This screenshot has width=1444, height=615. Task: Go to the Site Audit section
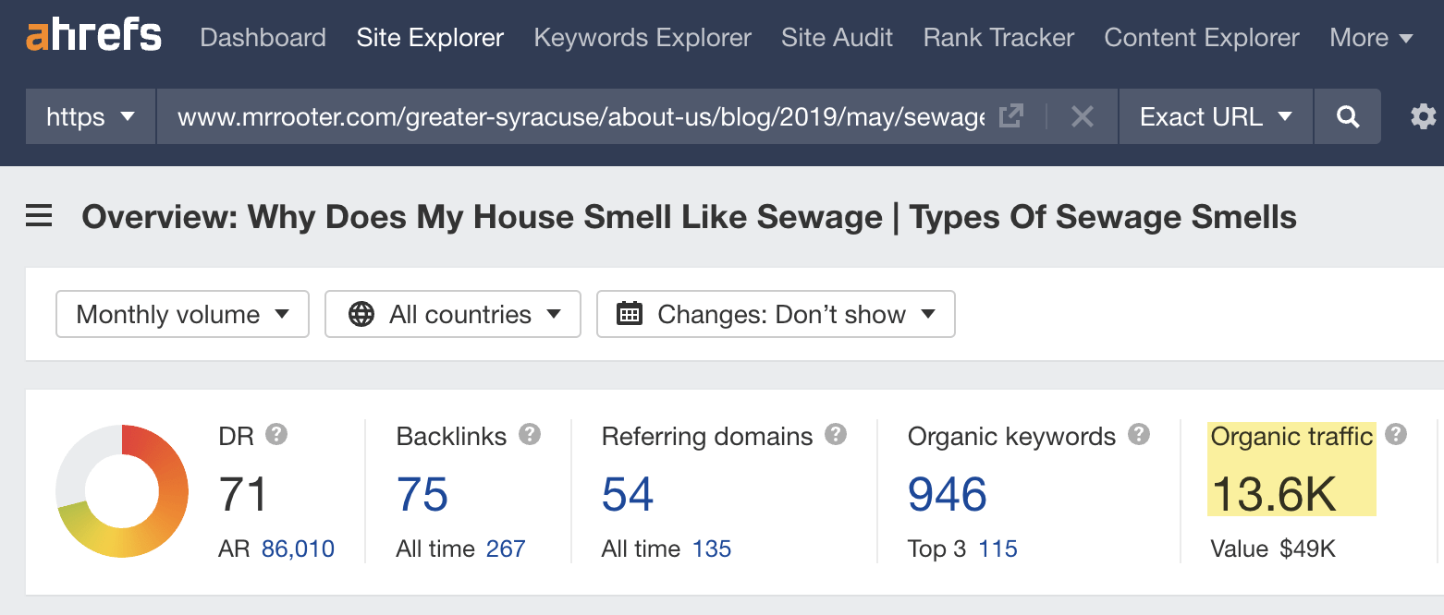(x=837, y=38)
